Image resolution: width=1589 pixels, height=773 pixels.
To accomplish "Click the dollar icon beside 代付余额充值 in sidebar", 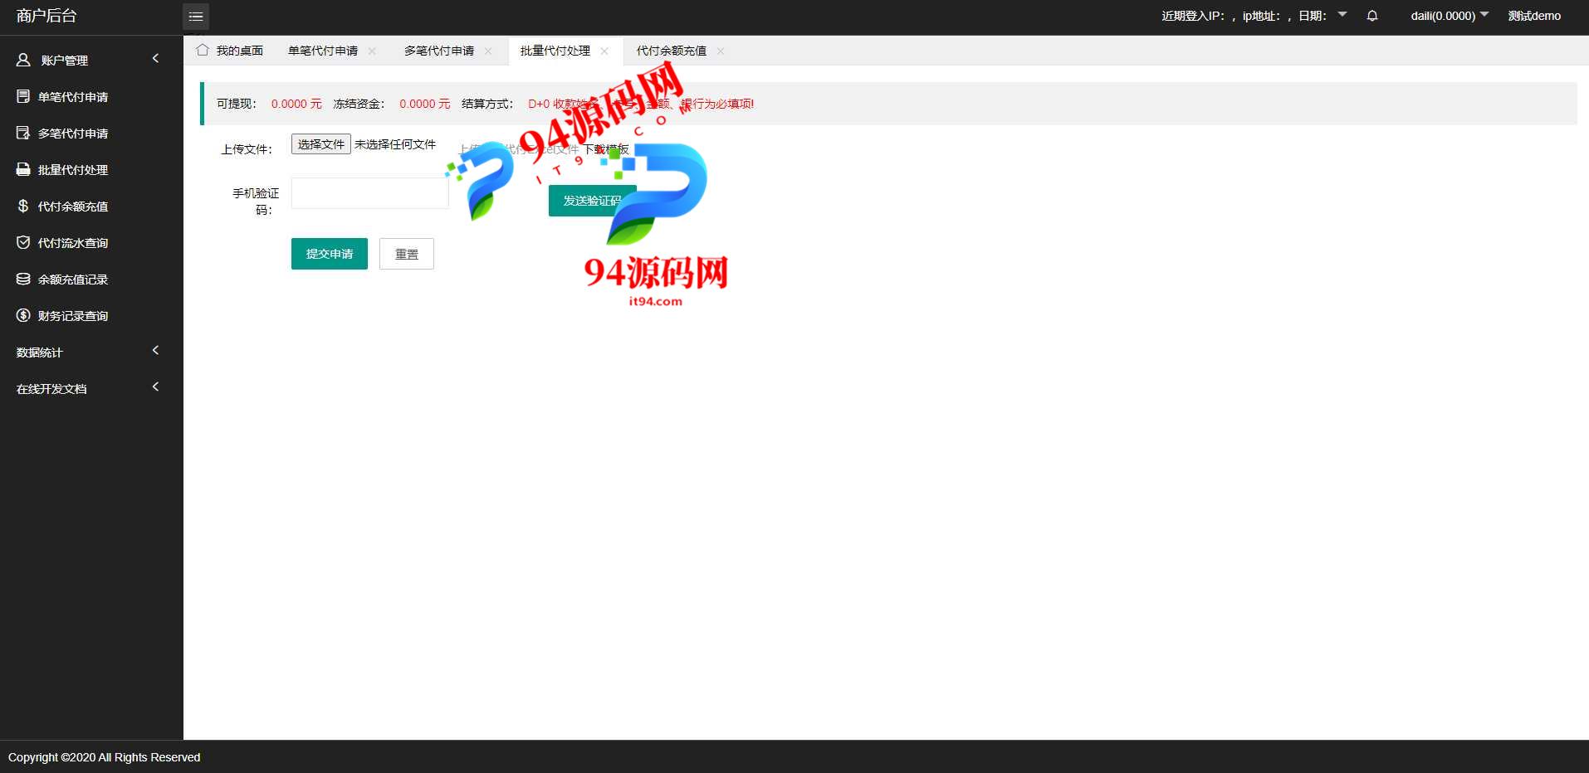I will (23, 206).
